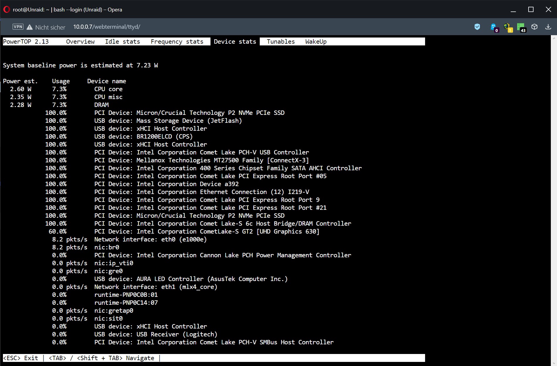Click the 'DRAM' device row
Screen dimensions: 557x366
[101, 105]
